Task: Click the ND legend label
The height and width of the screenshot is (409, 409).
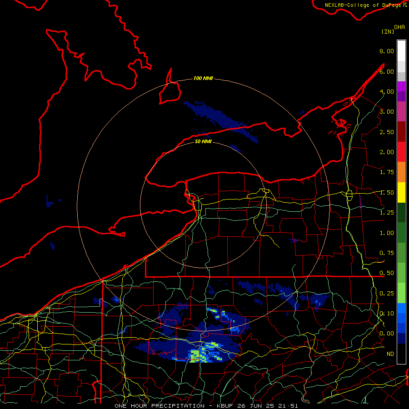Action: pos(390,354)
